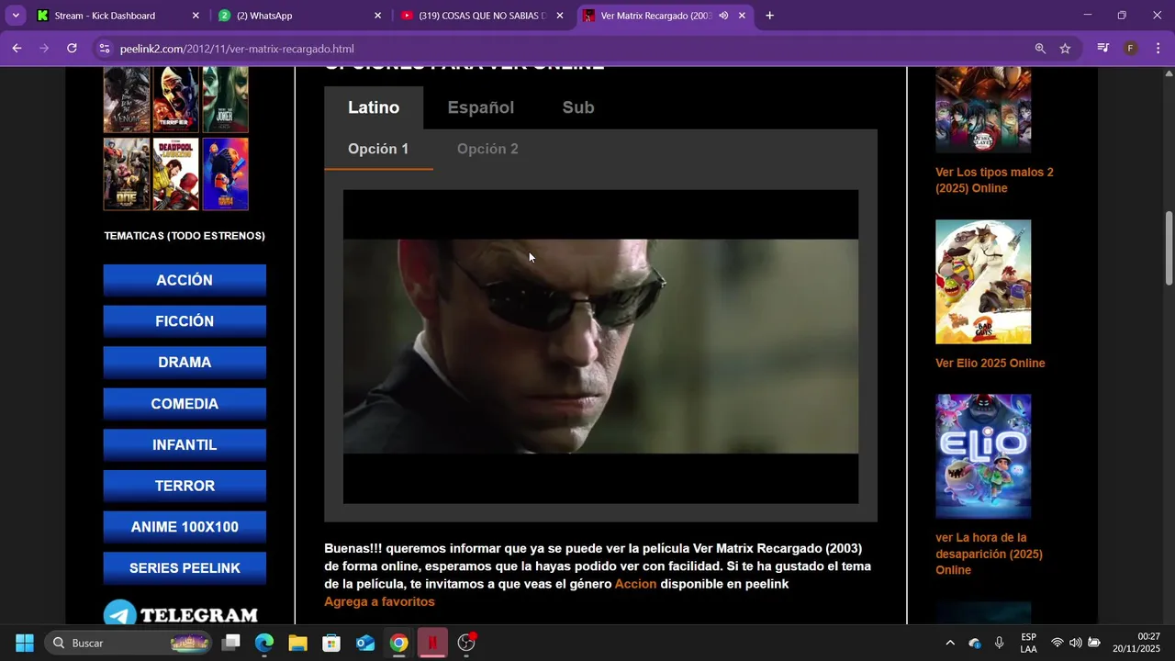Choose Opción 2 player source
This screenshot has height=661, width=1175.
pyautogui.click(x=487, y=149)
